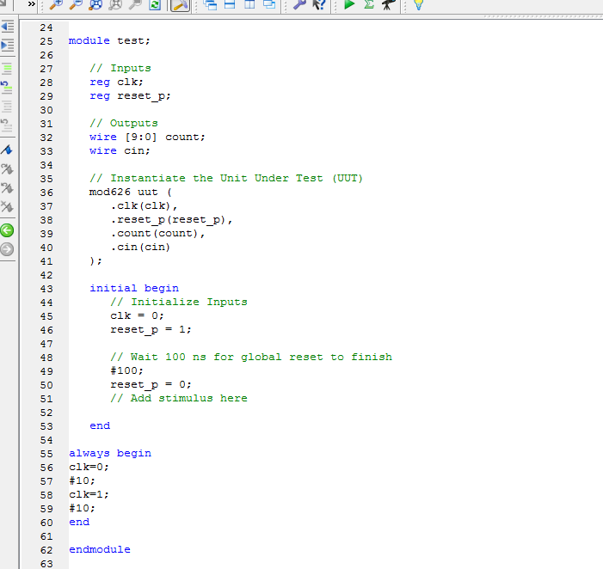Screen dimensions: 603x569
Task: Click the overlapping windows layout icon
Action: pos(269,4)
